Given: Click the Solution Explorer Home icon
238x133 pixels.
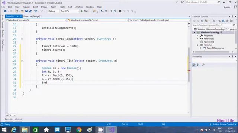Looking at the screenshot, I should tap(202, 21).
